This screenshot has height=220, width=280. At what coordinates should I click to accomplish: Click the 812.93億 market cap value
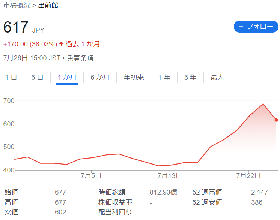click(x=163, y=192)
